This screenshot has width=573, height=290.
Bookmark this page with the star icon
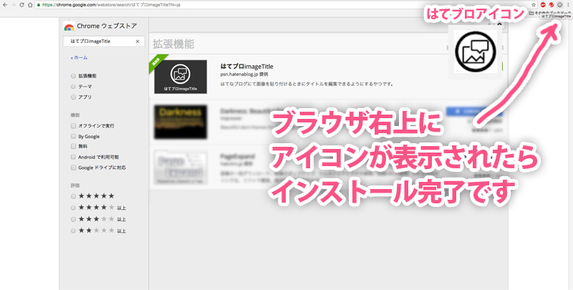(534, 5)
